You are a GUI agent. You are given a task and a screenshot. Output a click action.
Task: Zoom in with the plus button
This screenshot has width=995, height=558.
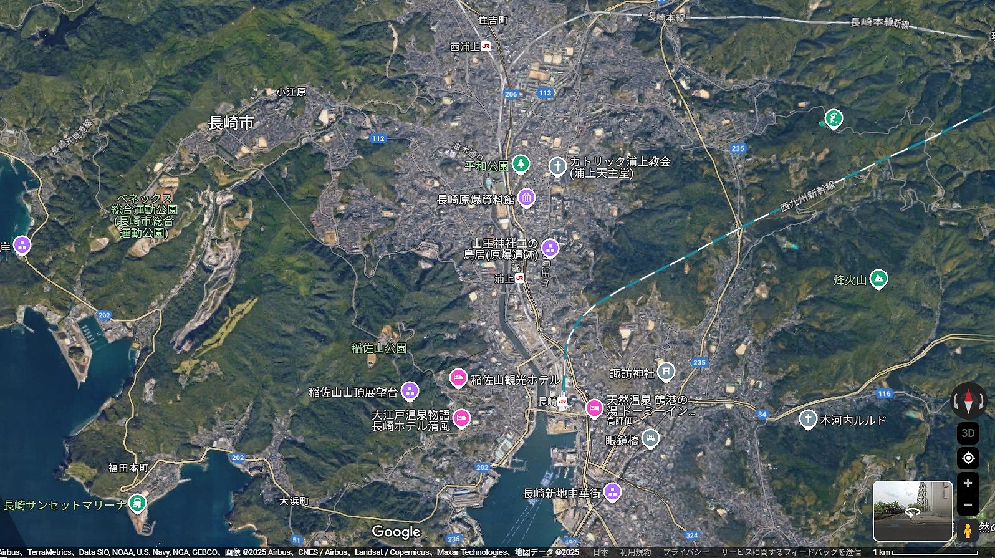tap(968, 483)
